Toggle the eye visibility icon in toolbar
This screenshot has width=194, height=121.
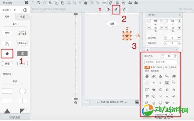(x=123, y=3)
